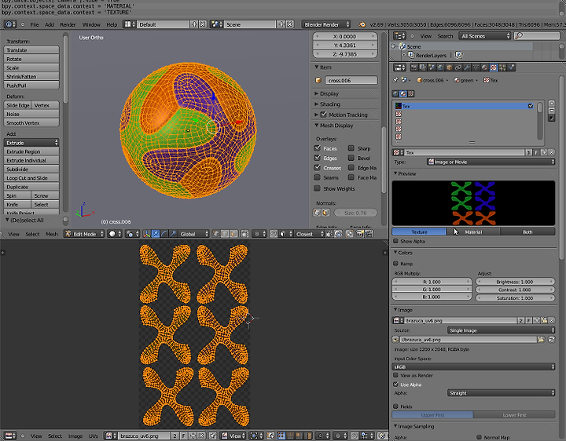Adjust the Brightness value field
This screenshot has height=441, width=566.
click(x=515, y=282)
